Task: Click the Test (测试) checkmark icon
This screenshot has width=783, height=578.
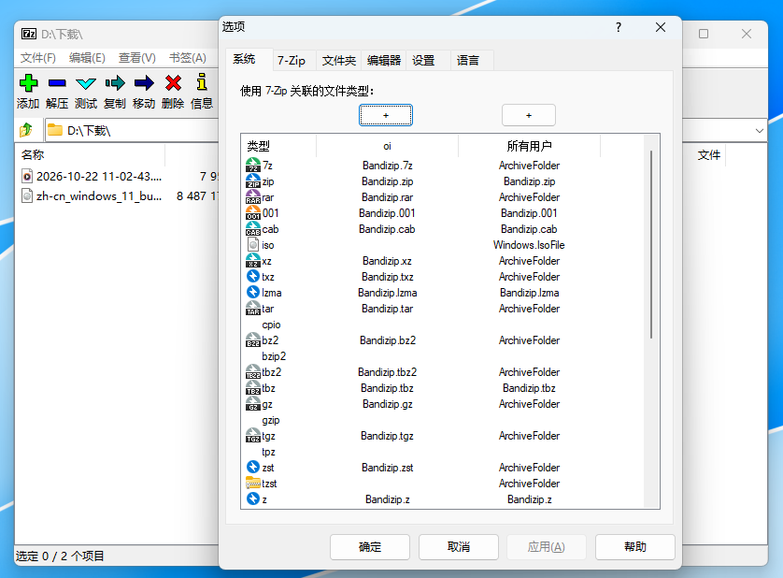Action: point(86,83)
